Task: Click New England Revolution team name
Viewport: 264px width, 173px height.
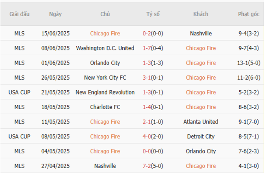Action: pos(105,92)
